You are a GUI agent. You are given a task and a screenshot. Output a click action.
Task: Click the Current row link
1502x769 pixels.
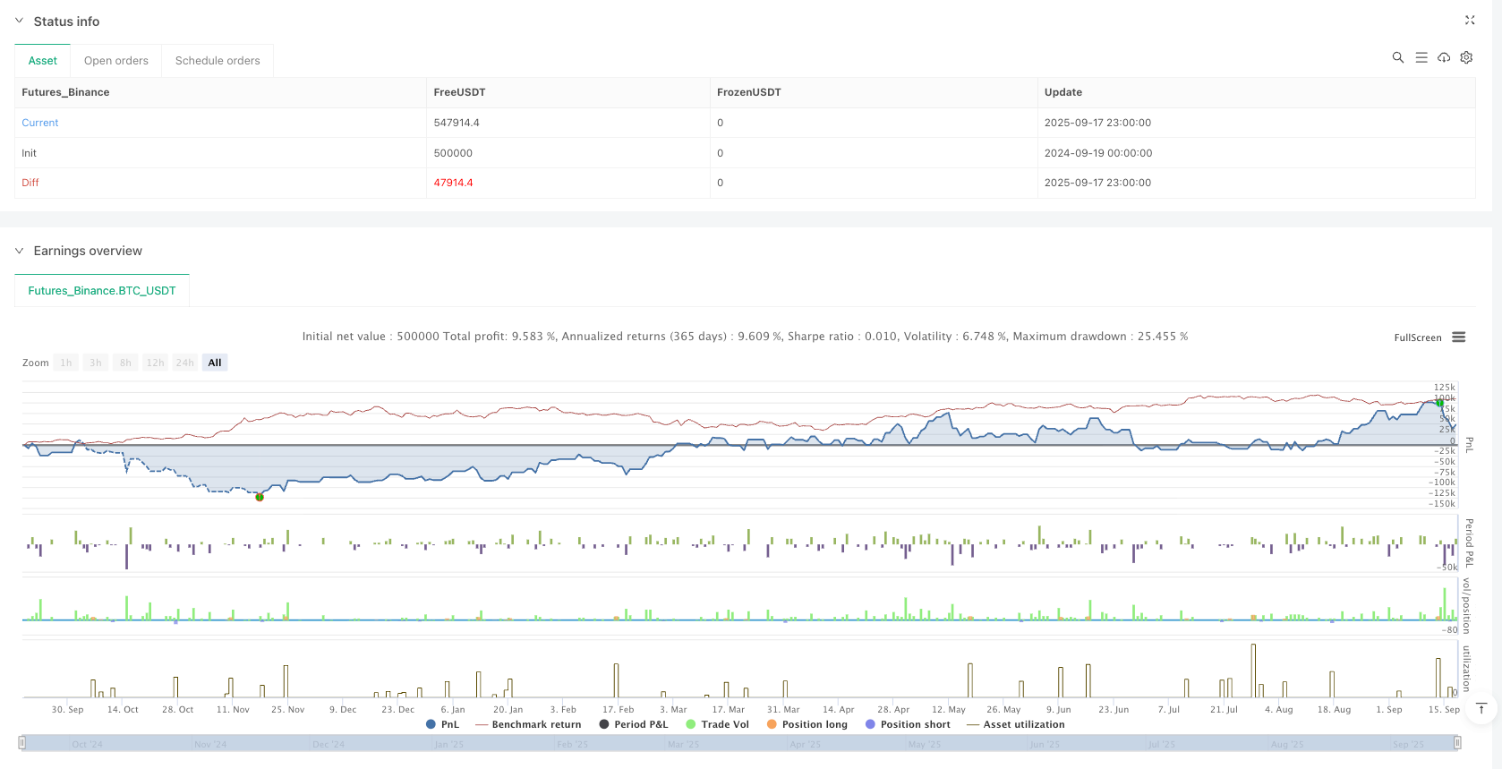click(x=40, y=123)
